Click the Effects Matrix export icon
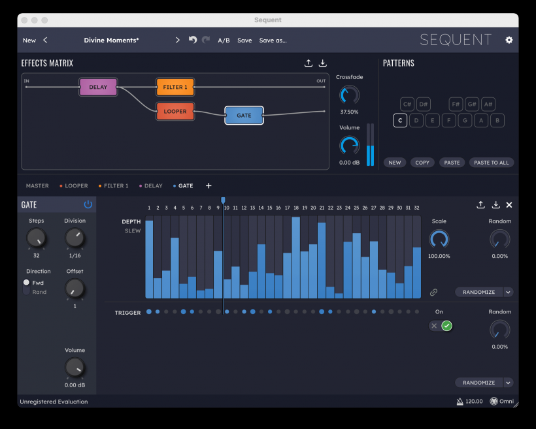Screen dimensions: 536x429 click(309, 63)
